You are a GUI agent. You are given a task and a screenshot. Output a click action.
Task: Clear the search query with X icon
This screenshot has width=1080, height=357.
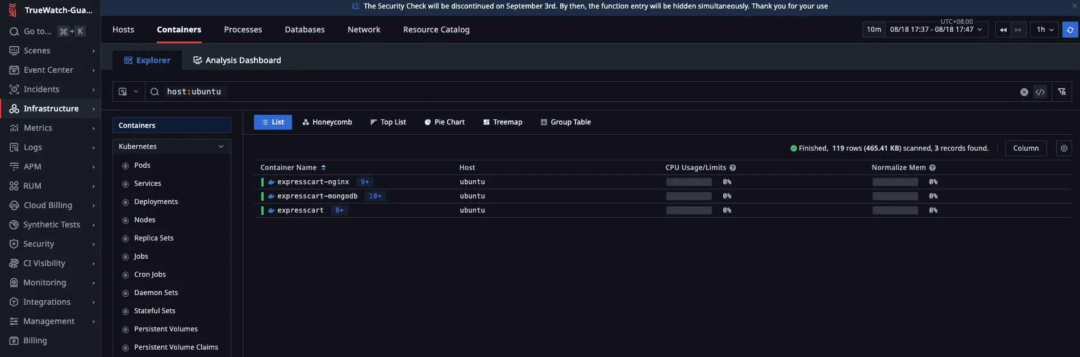tap(1024, 92)
